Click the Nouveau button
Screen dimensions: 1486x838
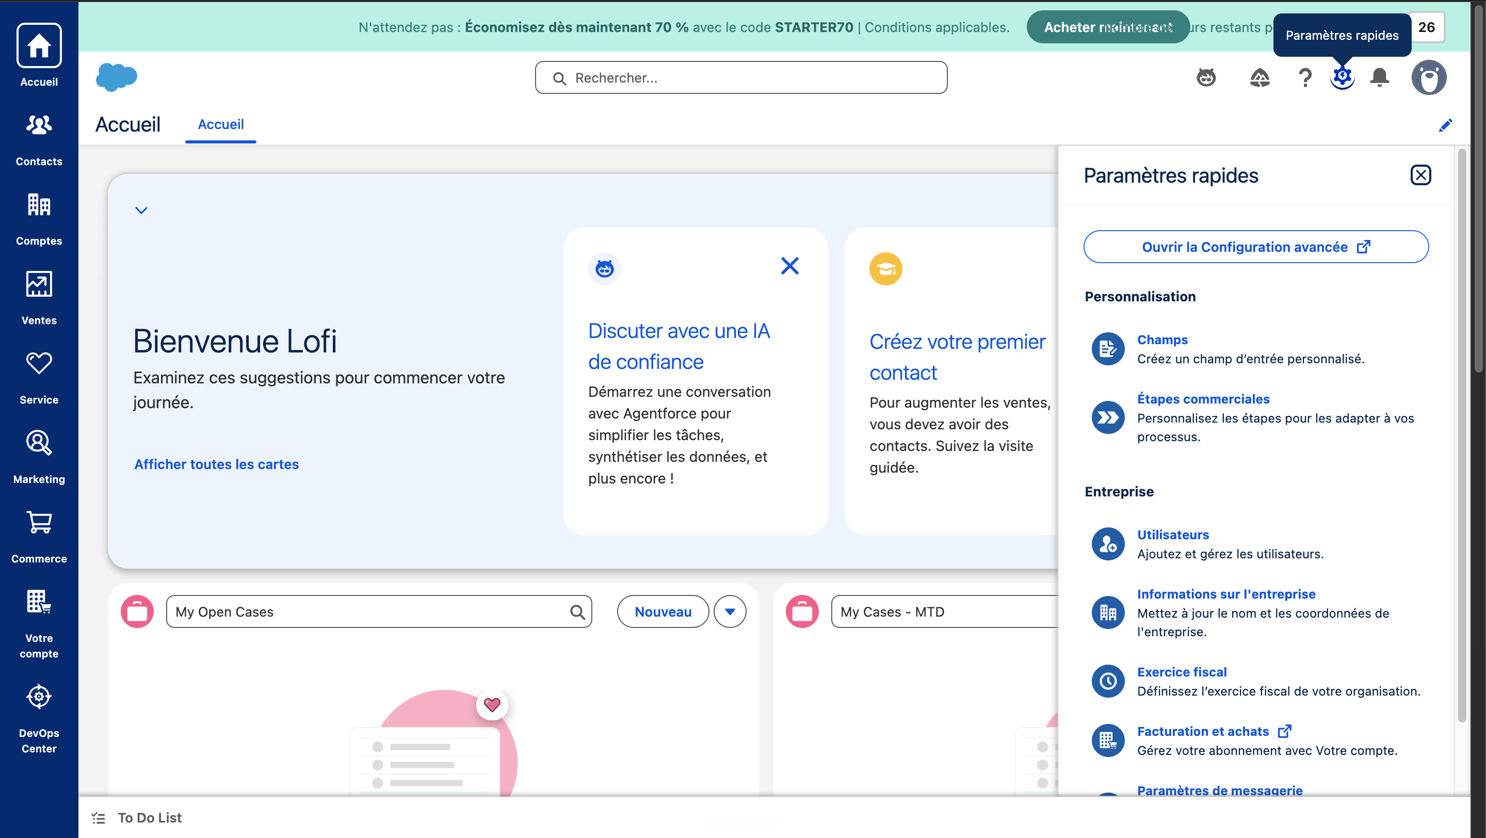pyautogui.click(x=663, y=611)
